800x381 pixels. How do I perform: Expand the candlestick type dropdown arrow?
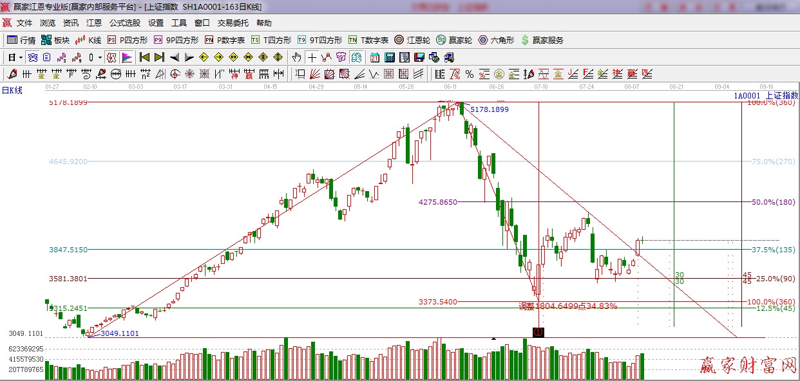point(100,57)
